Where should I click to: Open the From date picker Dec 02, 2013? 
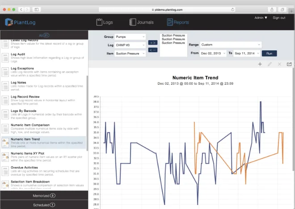[213, 53]
